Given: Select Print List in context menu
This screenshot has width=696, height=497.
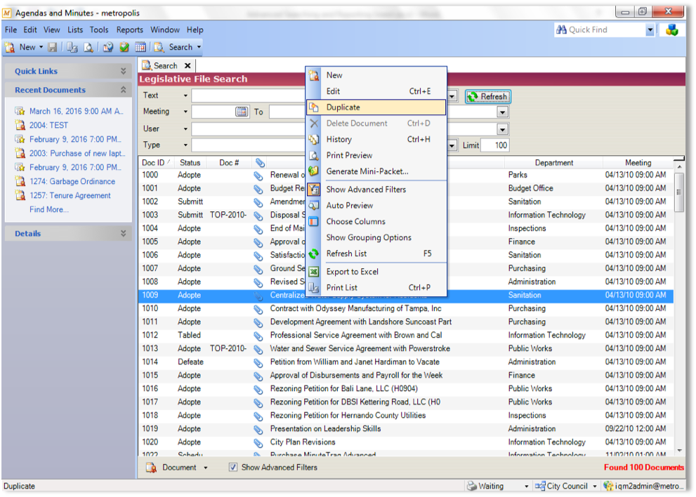Looking at the screenshot, I should pos(376,288).
